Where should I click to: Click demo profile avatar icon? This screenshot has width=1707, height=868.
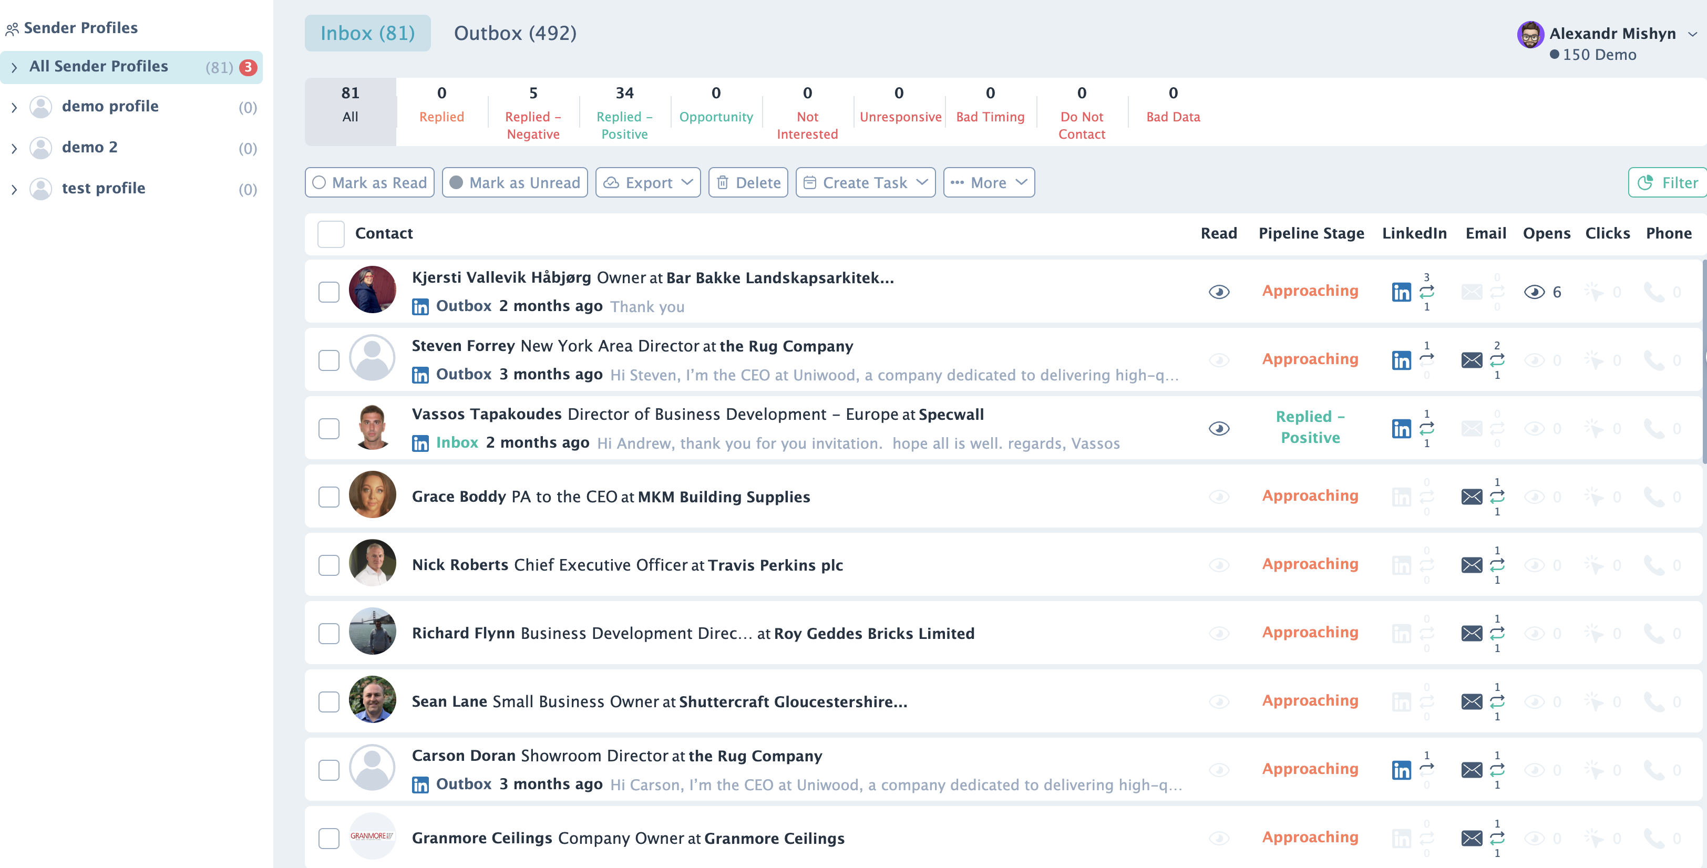pyautogui.click(x=40, y=107)
